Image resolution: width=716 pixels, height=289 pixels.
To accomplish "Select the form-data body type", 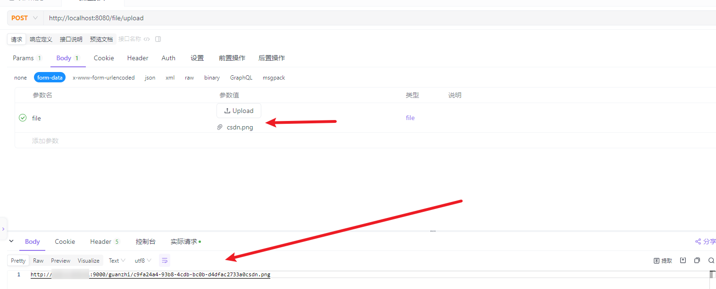I will coord(50,78).
